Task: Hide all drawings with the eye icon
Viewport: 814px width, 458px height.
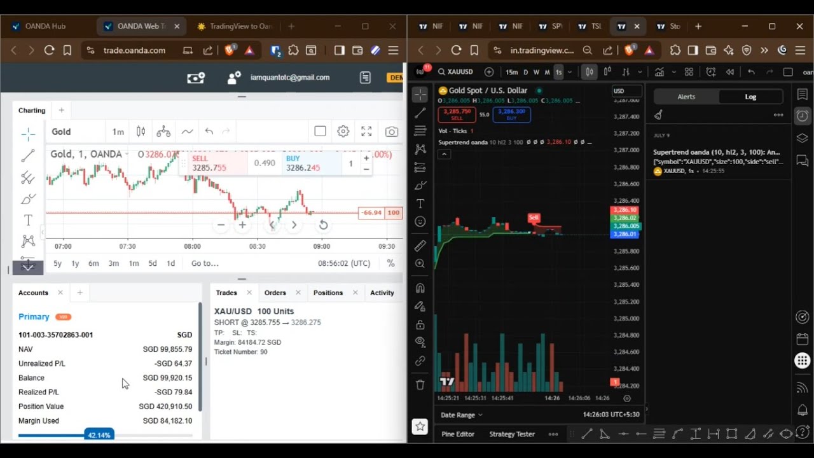Action: click(420, 342)
